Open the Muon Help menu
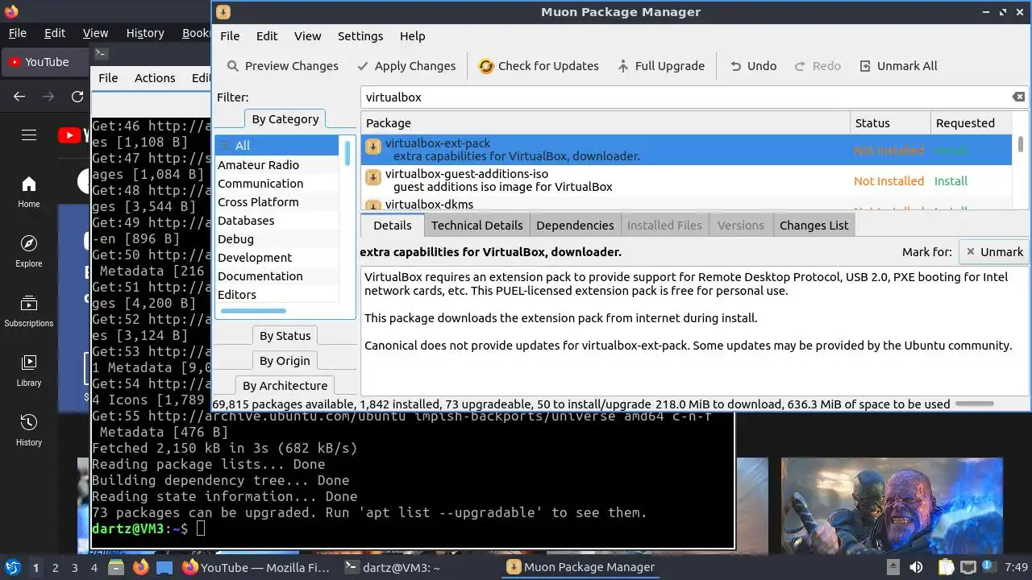 pyautogui.click(x=412, y=36)
